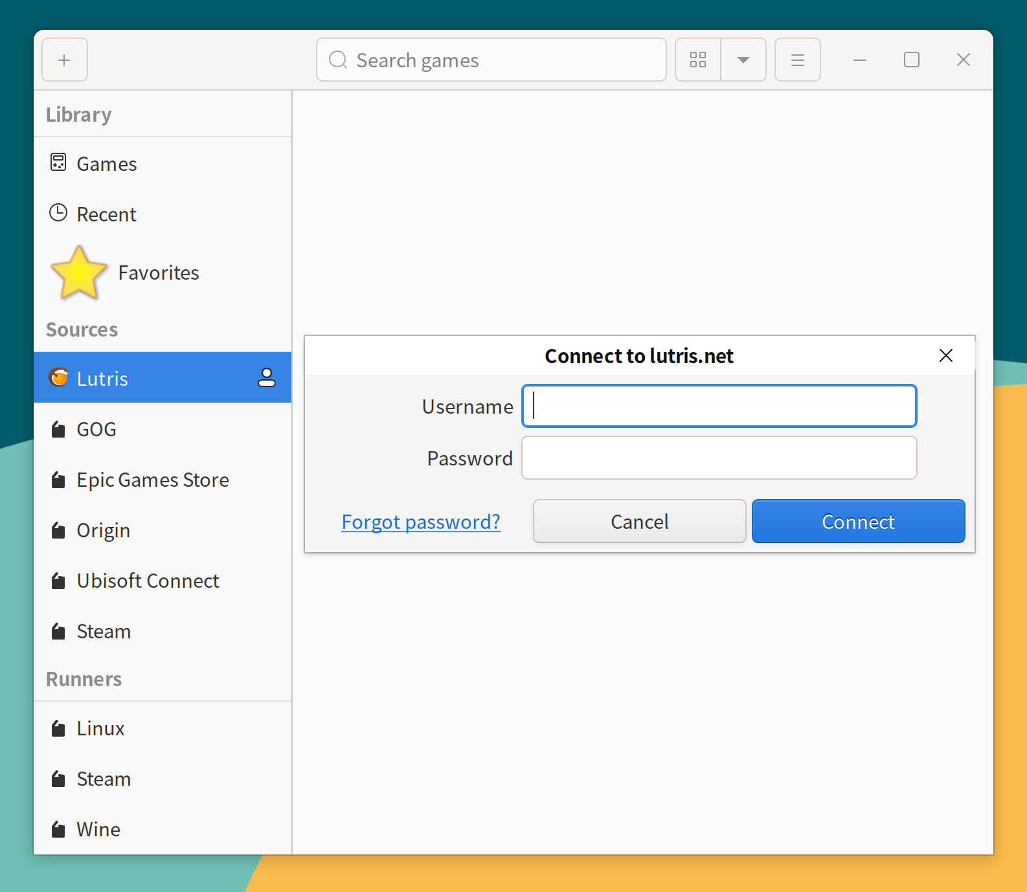Click the Favorites star icon

click(x=79, y=273)
